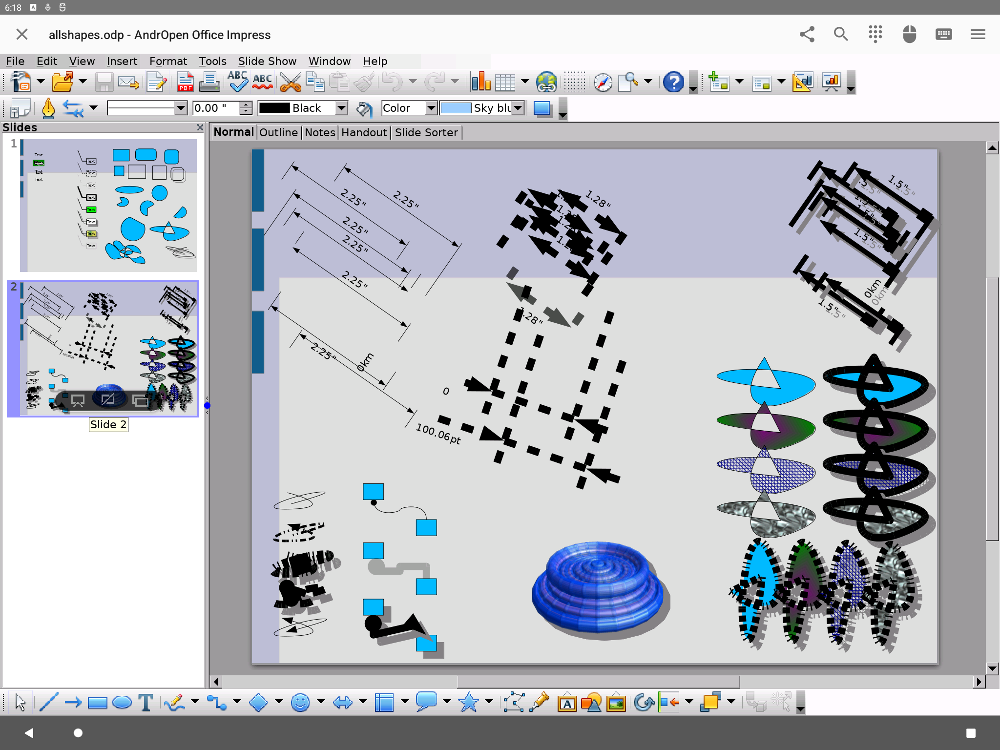Click the Edit Document icon
1000x750 pixels.
click(157, 82)
